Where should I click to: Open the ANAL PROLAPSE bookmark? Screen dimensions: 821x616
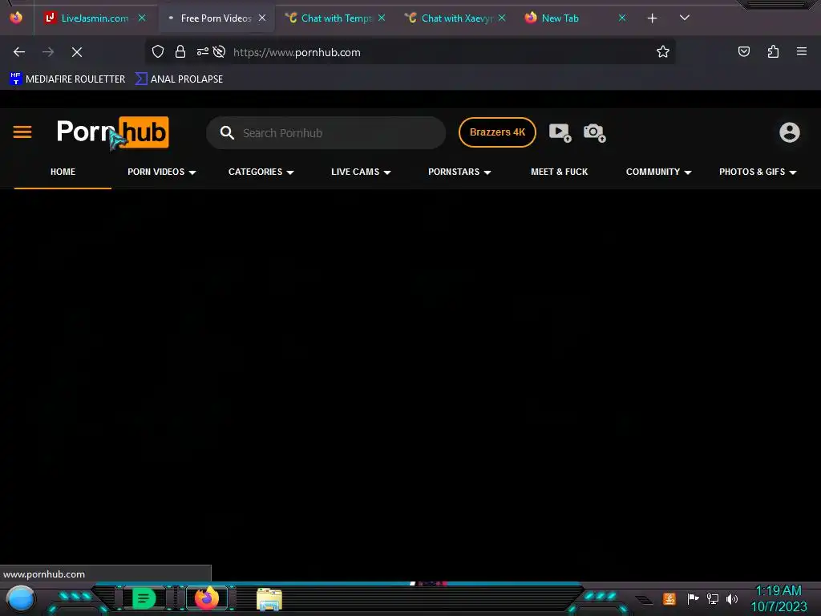coord(179,79)
